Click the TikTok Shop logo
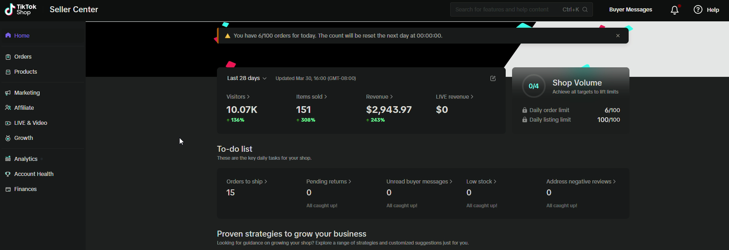The width and height of the screenshot is (729, 250). 21,10
